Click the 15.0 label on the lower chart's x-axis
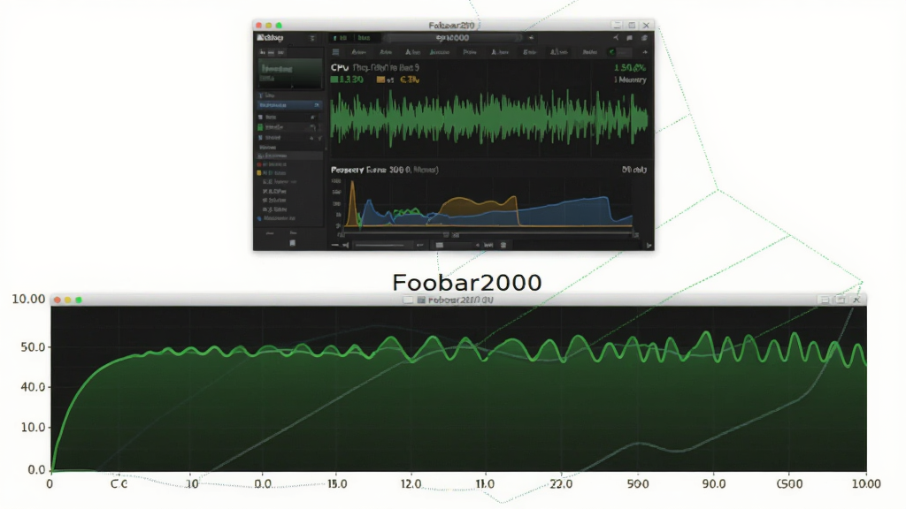This screenshot has height=509, width=906. pos(337,483)
